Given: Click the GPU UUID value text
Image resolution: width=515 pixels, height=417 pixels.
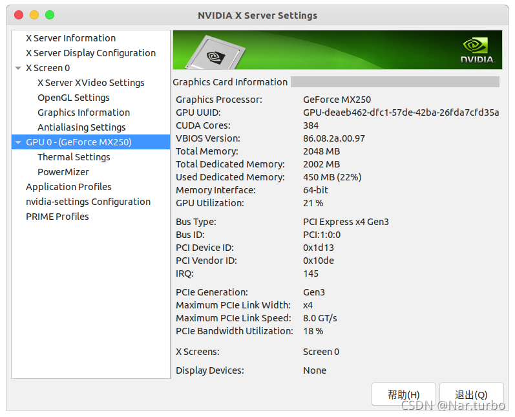Looking at the screenshot, I should click(x=401, y=112).
